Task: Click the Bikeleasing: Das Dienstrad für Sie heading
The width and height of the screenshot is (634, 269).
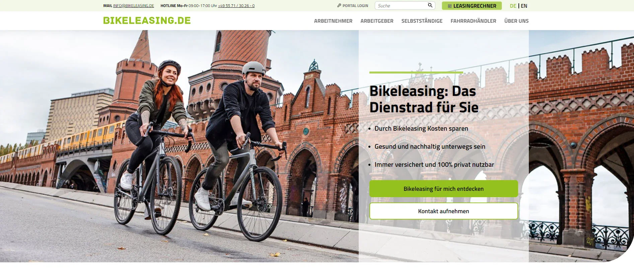Action: (424, 99)
